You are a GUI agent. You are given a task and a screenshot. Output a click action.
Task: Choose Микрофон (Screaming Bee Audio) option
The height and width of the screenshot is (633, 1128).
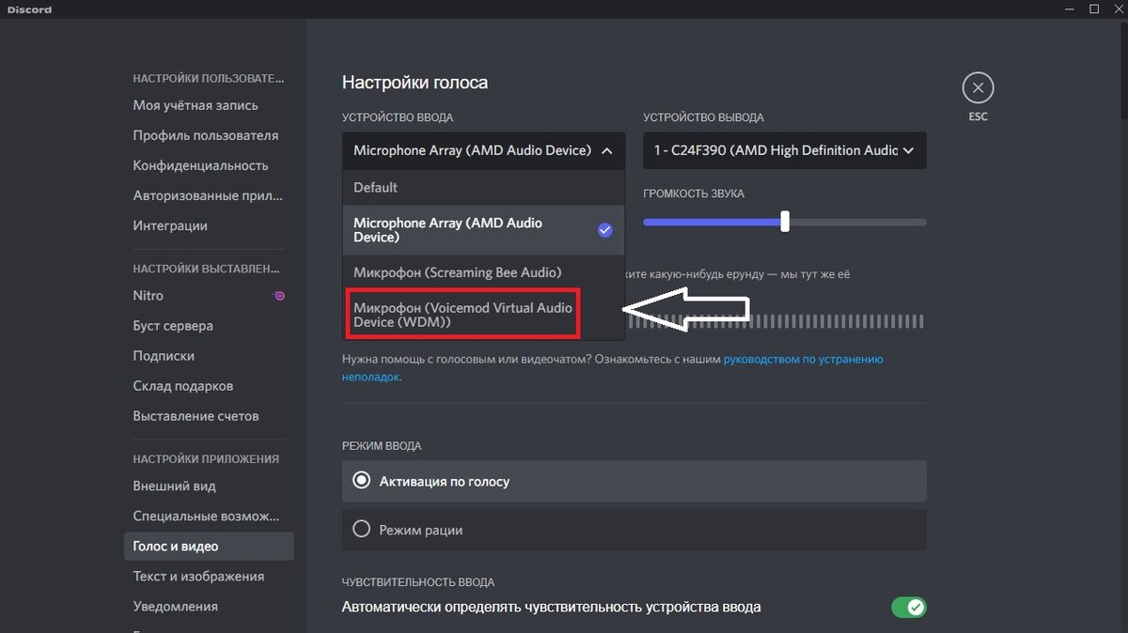pos(483,272)
